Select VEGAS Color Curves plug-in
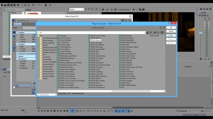This screenshot has height=119, width=213. [67, 83]
